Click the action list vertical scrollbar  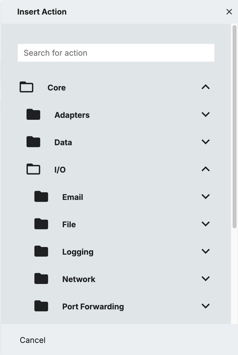pyautogui.click(x=235, y=126)
